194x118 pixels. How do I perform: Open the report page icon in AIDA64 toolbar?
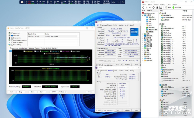tap(166, 8)
